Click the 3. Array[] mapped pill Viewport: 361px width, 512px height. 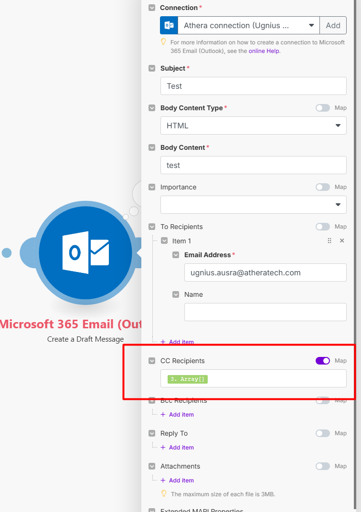(188, 379)
